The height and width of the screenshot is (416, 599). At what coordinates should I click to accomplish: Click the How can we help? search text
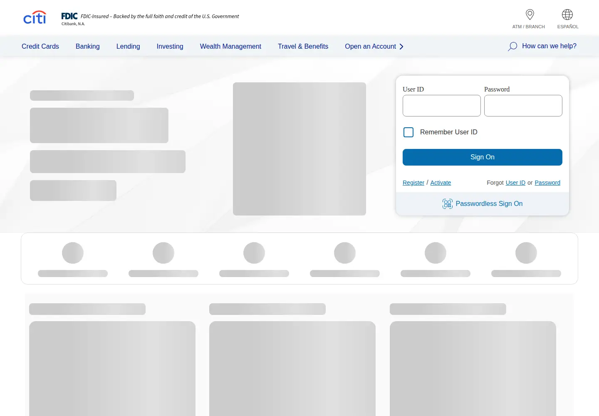[x=549, y=46]
